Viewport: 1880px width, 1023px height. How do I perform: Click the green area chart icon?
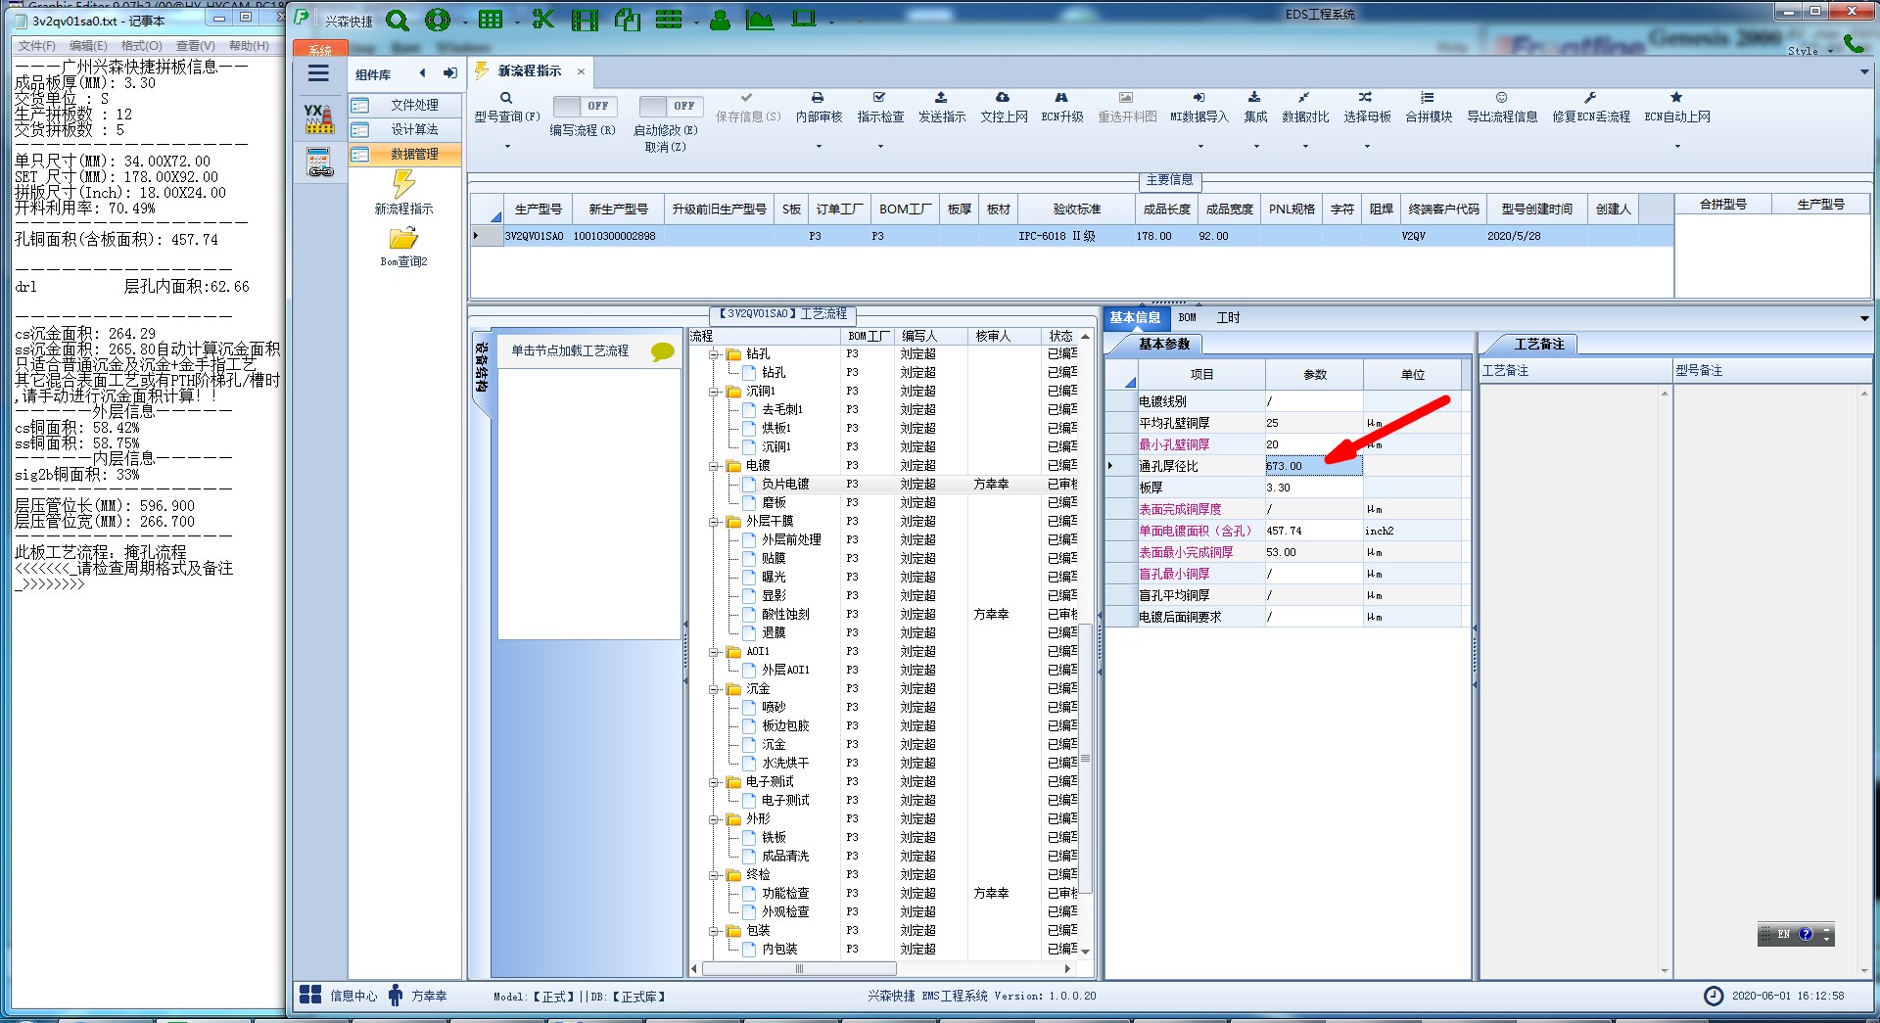760,20
